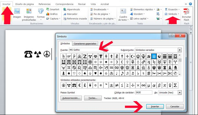The height and width of the screenshot is (115, 198).
Task: Click the Insertar button in dialog
Action: click(155, 107)
